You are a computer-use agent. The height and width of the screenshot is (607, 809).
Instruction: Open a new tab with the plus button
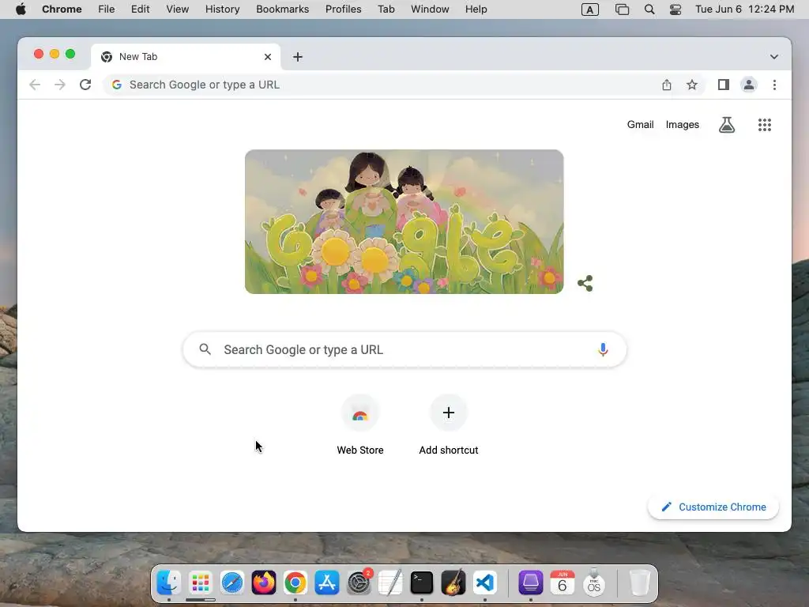pyautogui.click(x=298, y=57)
